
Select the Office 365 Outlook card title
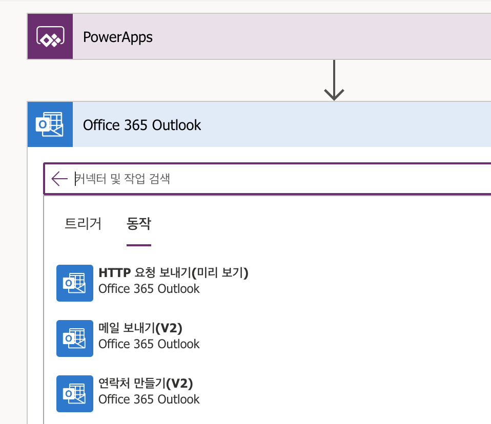coord(141,125)
